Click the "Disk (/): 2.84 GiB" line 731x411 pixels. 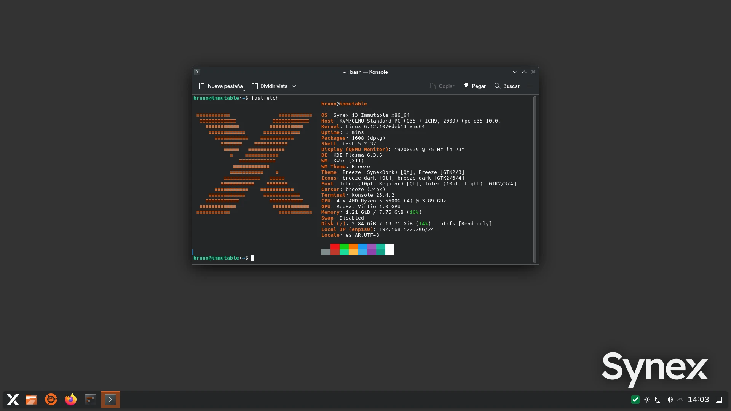pyautogui.click(x=407, y=224)
